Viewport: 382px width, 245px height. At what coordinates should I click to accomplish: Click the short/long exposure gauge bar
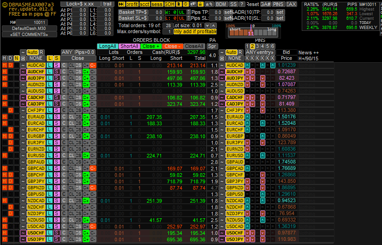[x=253, y=32]
